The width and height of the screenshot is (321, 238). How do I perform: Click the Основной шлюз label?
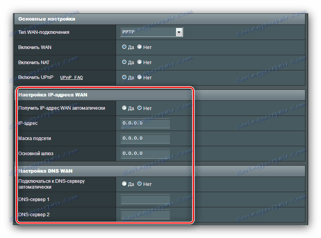click(36, 154)
